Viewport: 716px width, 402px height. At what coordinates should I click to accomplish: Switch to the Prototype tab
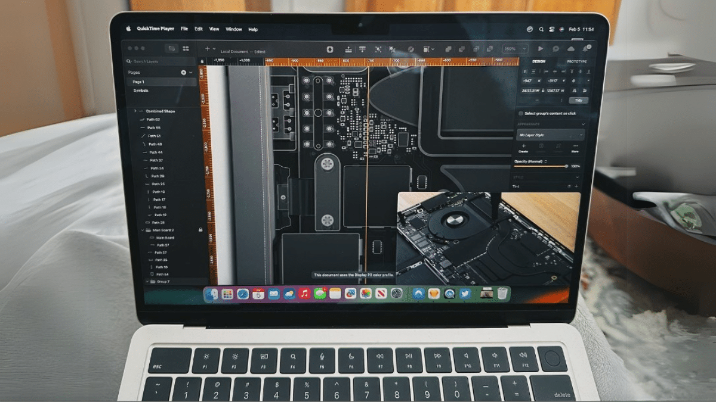coord(576,61)
